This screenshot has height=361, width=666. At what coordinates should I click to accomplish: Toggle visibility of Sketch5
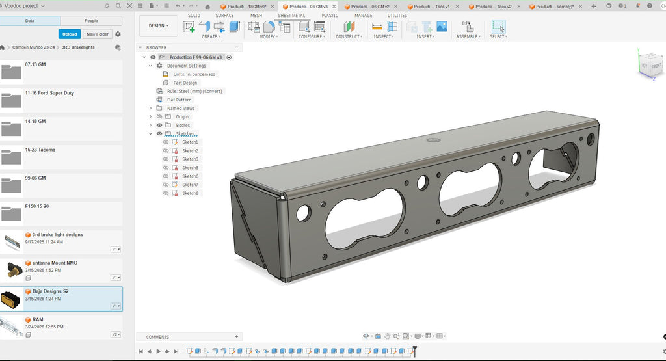pos(166,168)
